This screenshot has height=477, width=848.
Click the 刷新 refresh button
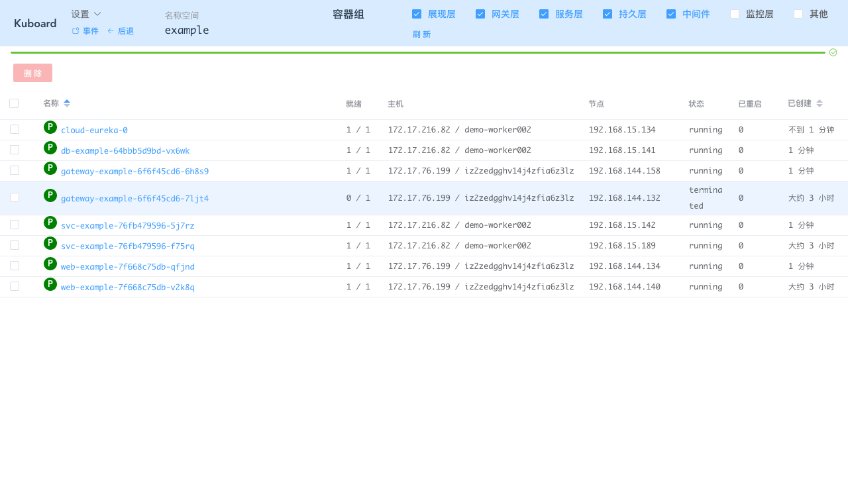click(x=421, y=34)
